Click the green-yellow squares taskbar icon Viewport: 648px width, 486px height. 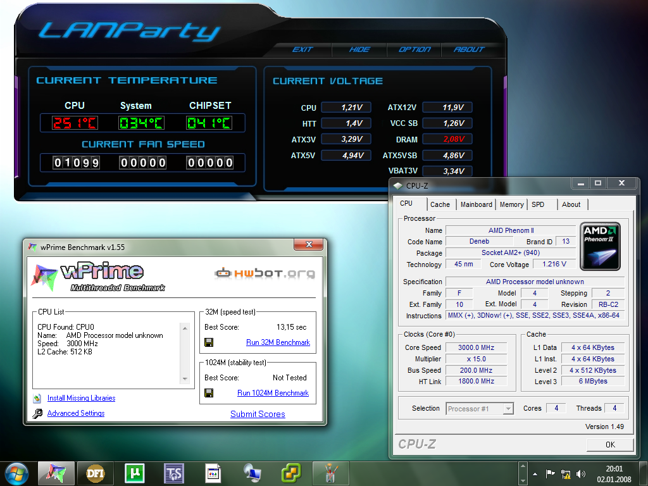tap(291, 473)
